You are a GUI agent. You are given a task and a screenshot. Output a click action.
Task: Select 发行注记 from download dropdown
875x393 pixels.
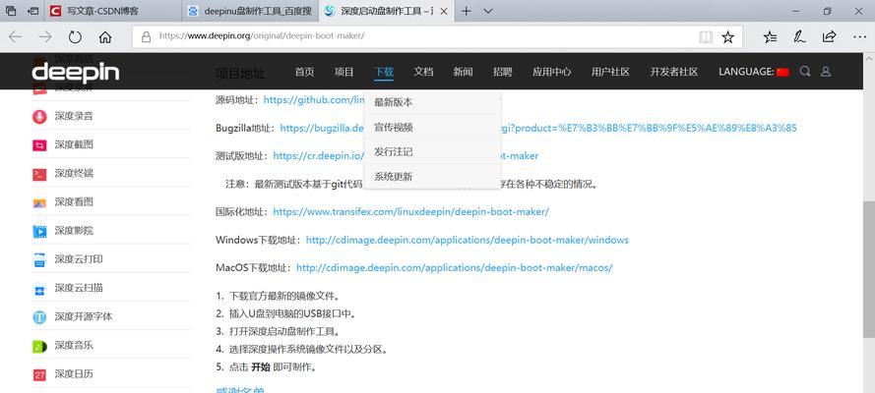(x=432, y=152)
